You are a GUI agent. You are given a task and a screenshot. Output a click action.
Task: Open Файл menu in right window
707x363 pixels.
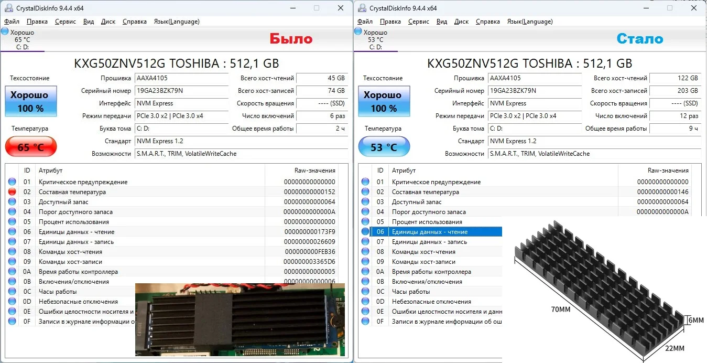(365, 22)
